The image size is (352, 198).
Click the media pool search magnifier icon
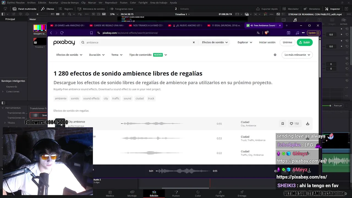tap(70, 14)
